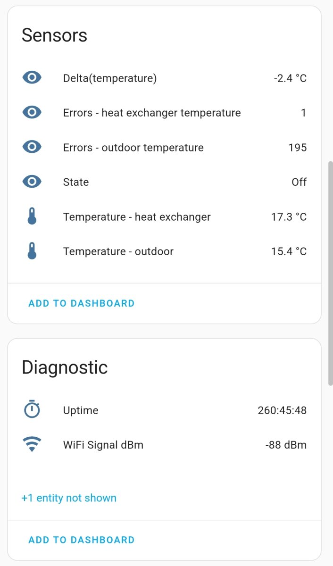Viewport: 333px width, 566px height.
Task: Add Sensors card to dashboard
Action: [x=82, y=303]
